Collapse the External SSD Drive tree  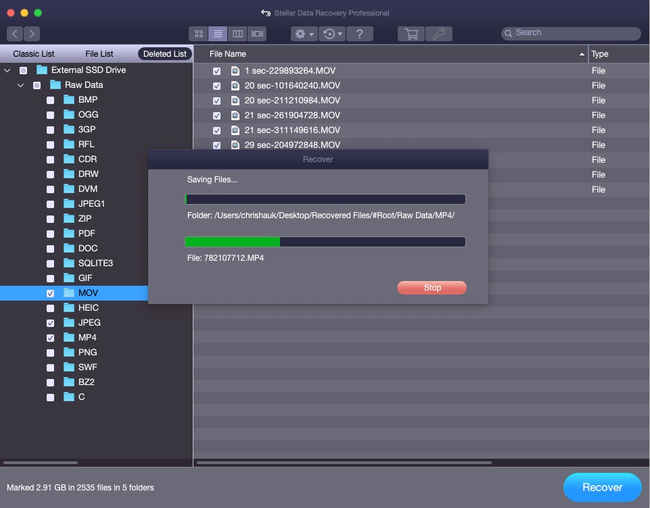pos(7,70)
